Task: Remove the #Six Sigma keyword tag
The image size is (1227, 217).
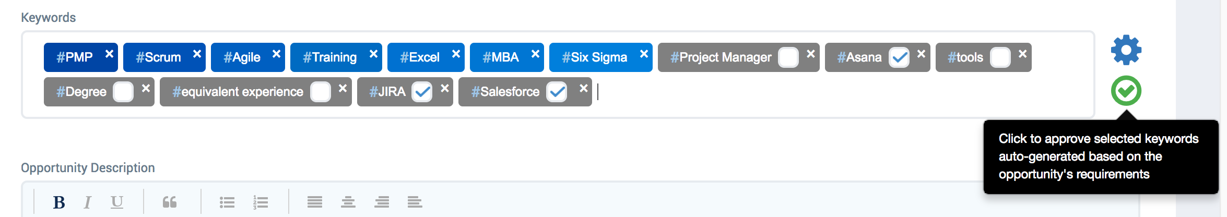Action: [644, 54]
